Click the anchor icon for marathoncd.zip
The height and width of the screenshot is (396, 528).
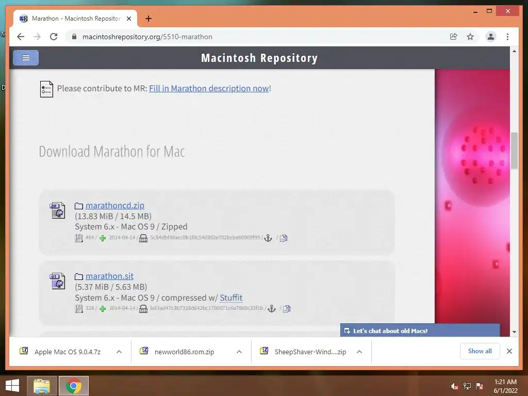coord(268,238)
